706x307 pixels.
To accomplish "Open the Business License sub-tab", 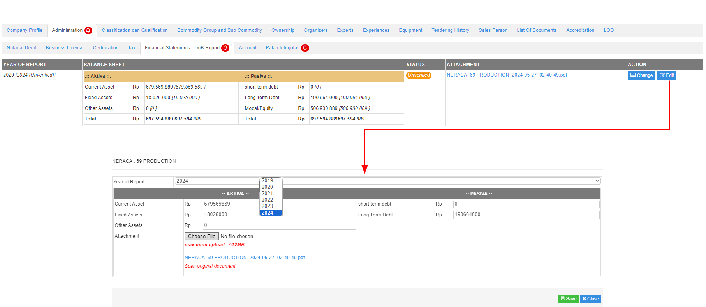I will pyautogui.click(x=65, y=48).
